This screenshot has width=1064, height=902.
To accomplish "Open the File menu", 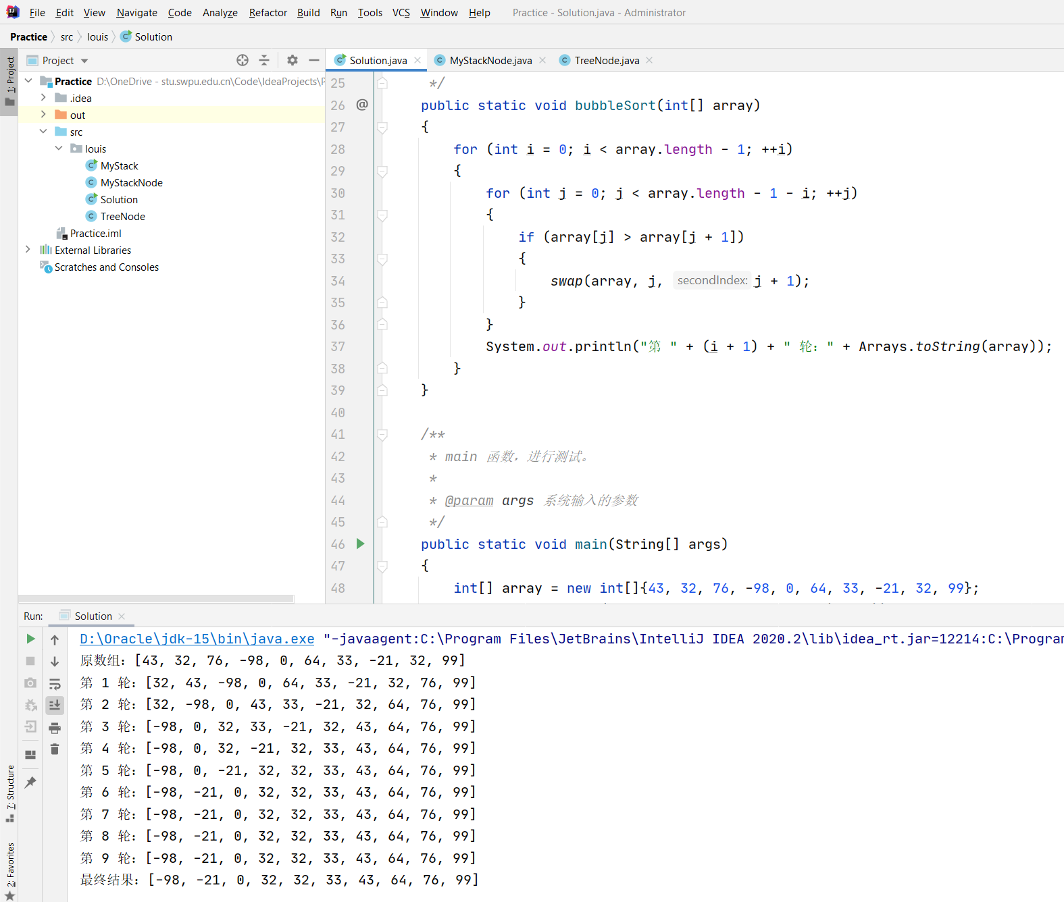I will 37,12.
